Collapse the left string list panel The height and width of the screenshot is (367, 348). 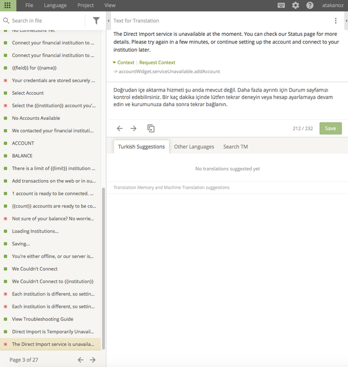pyautogui.click(x=108, y=21)
